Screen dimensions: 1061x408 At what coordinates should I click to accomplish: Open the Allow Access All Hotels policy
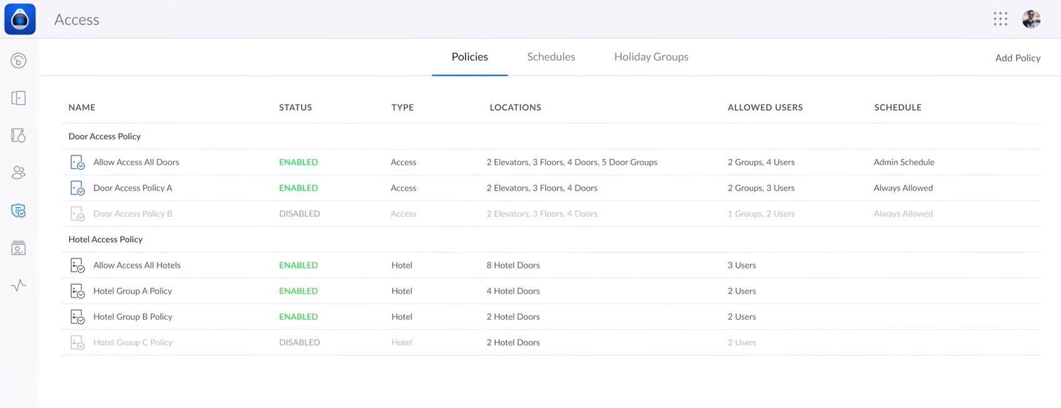pos(136,265)
